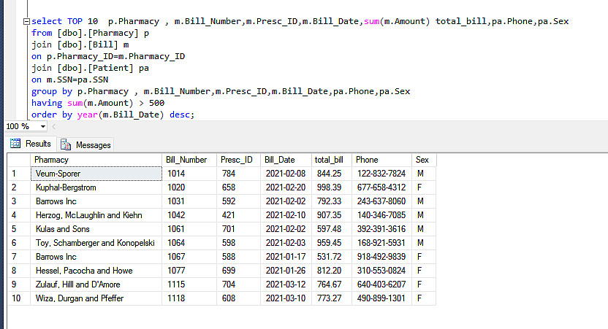Screen dimensions: 608x329
Task: Select the Kulas and Sons cell
Action: point(96,229)
